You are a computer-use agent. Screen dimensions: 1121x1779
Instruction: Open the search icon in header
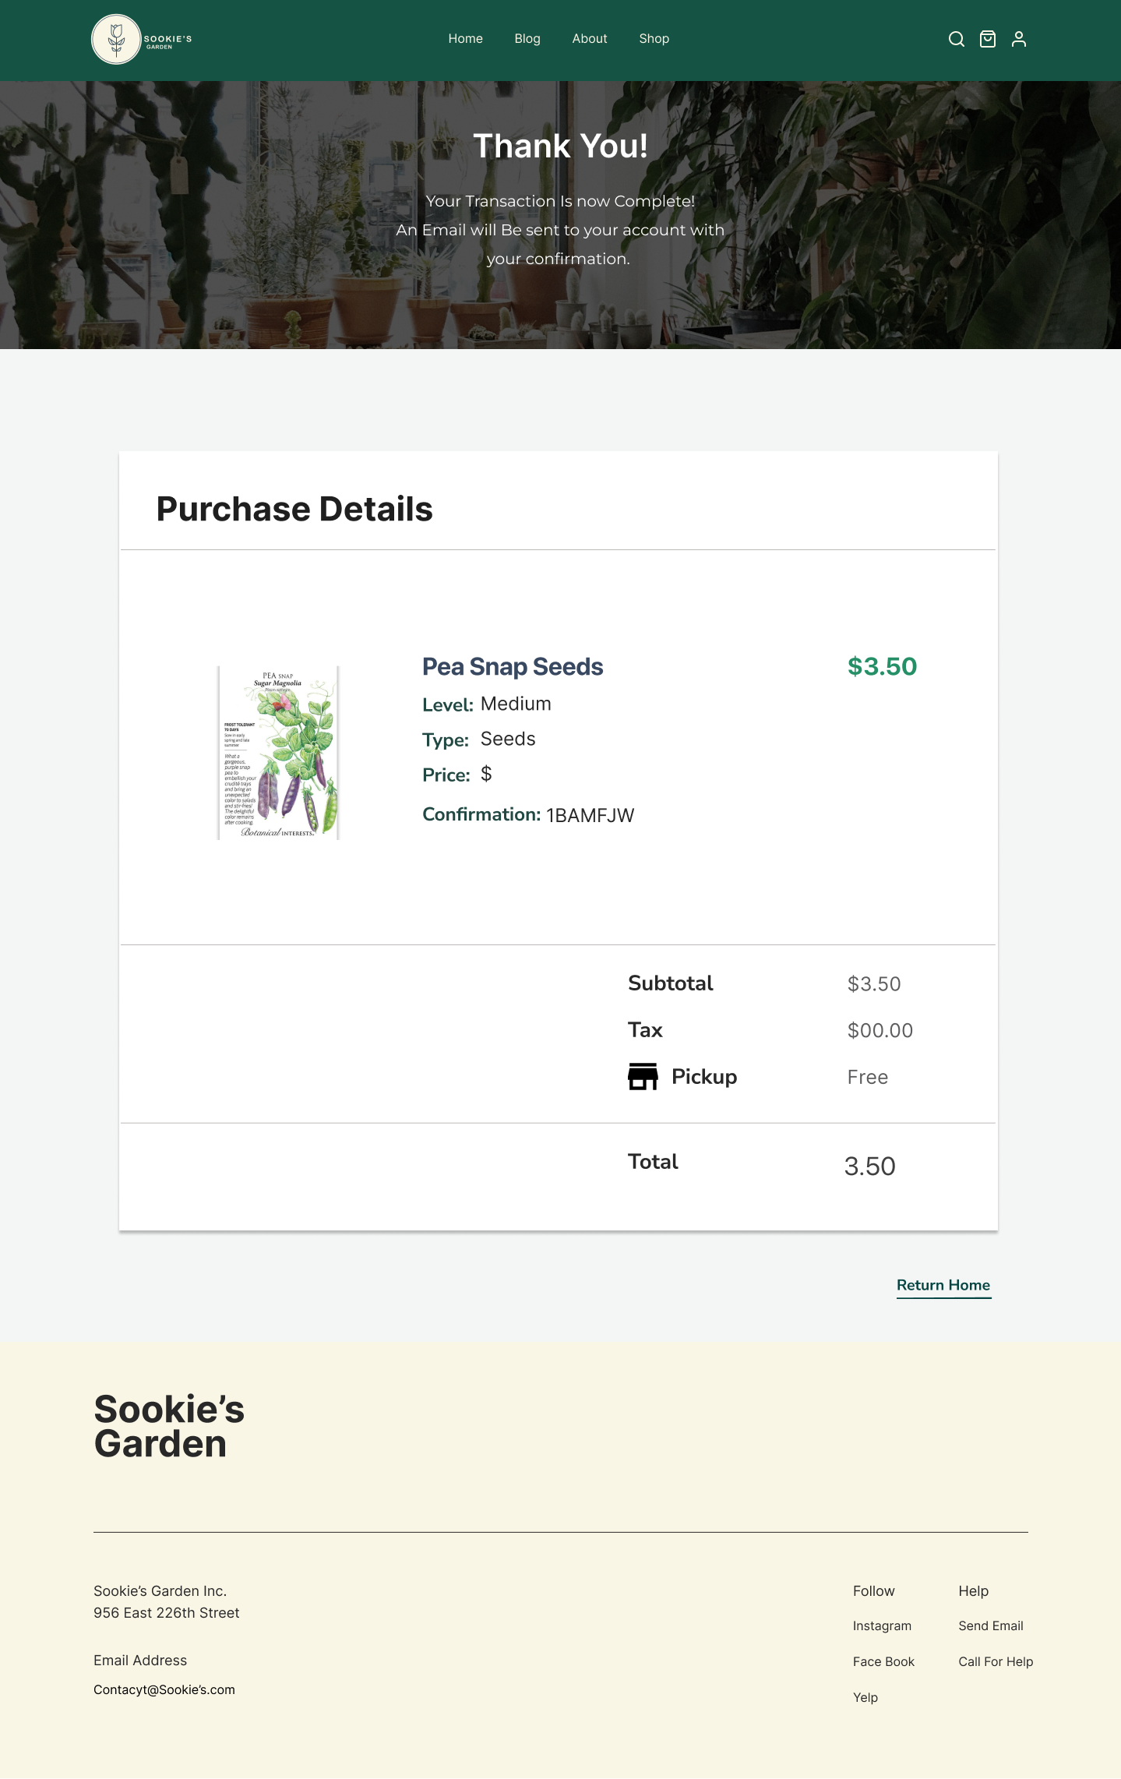tap(956, 39)
